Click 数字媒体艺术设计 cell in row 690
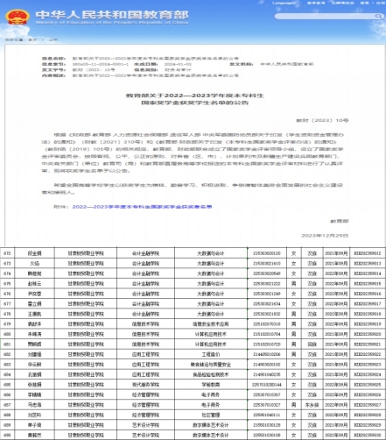 [211, 436]
